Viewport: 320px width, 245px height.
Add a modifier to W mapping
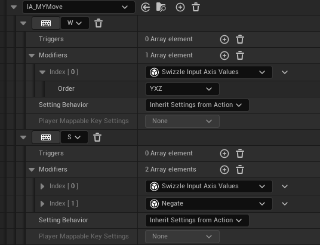tap(224, 56)
